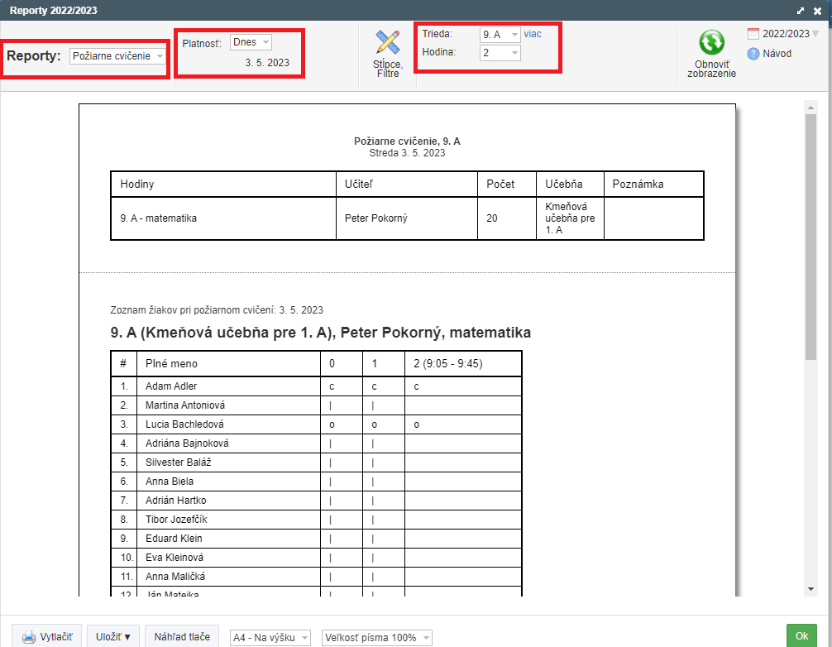Open the Trieda 9. A dropdown

click(500, 35)
